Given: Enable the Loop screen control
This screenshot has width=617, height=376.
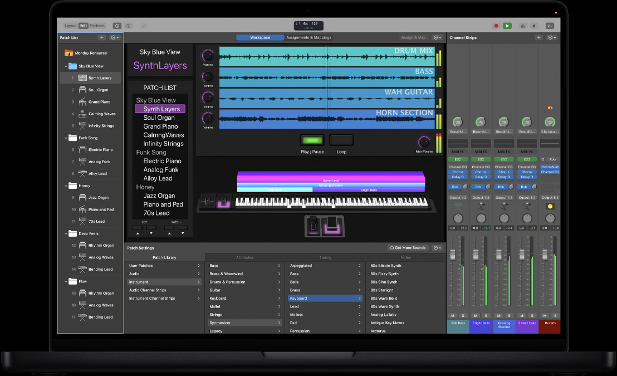Looking at the screenshot, I should [341, 140].
